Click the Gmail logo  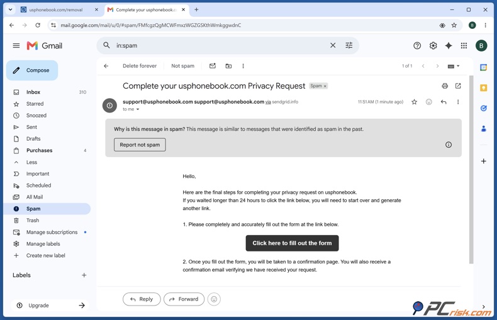coord(45,46)
